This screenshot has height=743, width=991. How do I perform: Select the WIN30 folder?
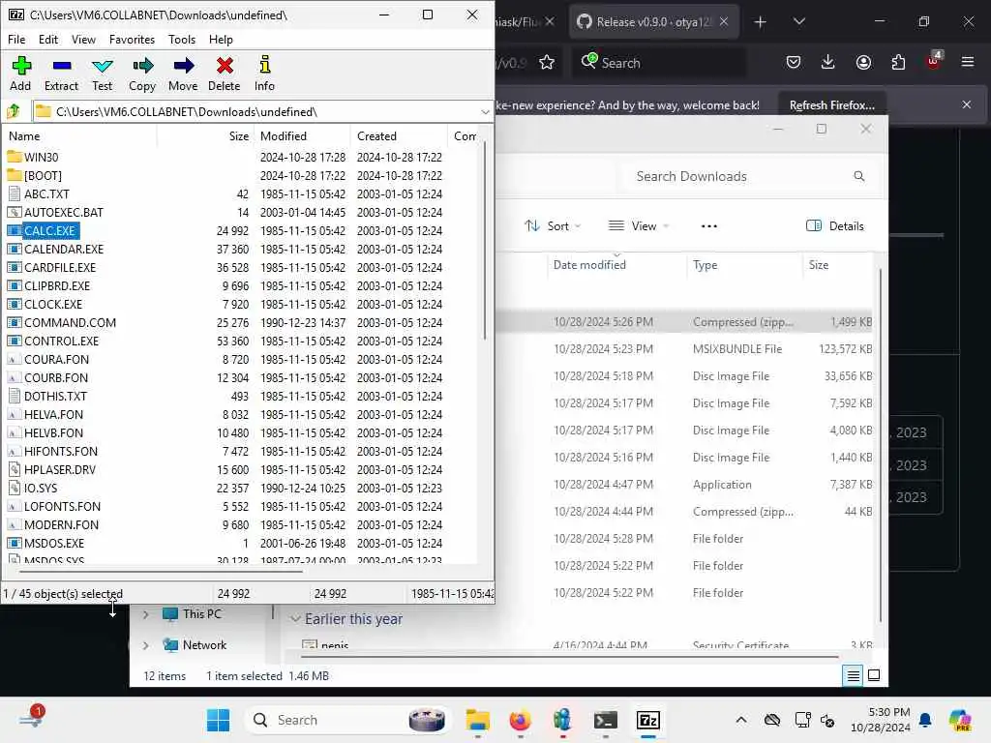click(41, 157)
